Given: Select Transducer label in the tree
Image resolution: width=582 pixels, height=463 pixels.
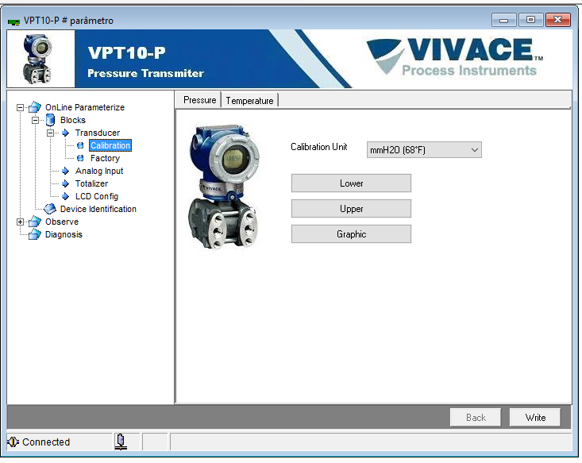Looking at the screenshot, I should (97, 133).
